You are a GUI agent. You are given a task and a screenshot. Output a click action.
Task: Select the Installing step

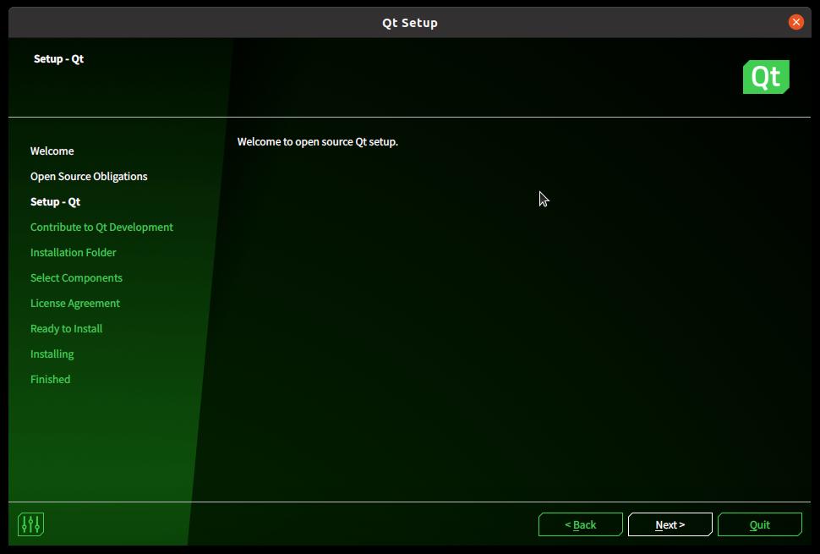[52, 354]
